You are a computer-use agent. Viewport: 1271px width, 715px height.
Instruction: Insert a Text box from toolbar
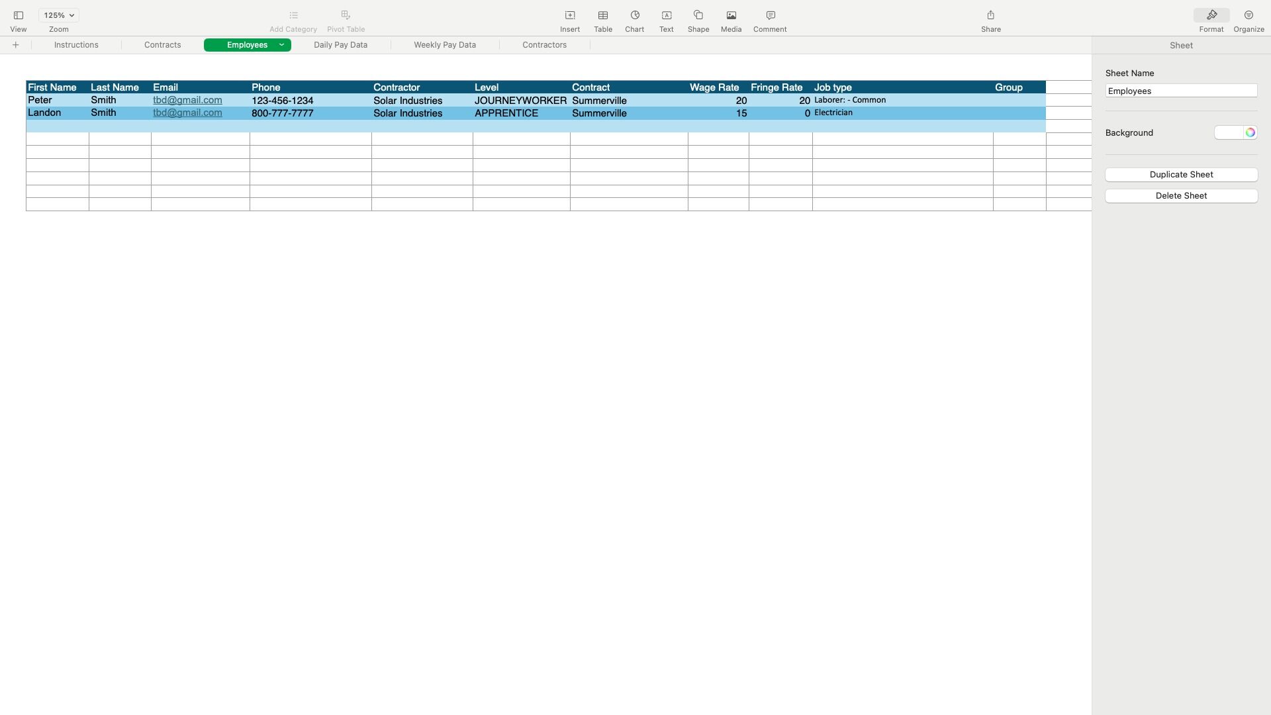click(x=667, y=15)
